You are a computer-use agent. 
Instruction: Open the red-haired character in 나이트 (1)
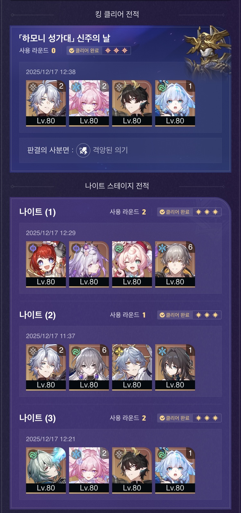[46, 264]
